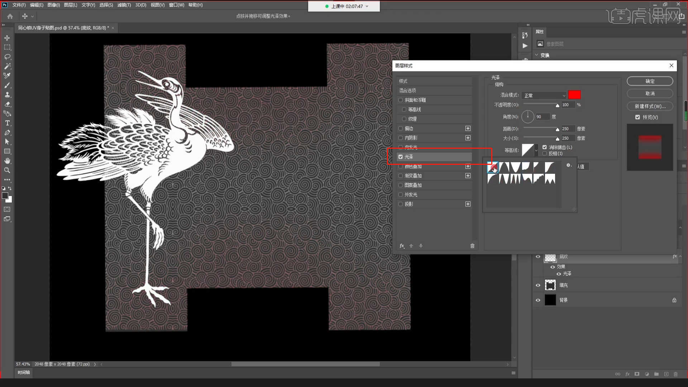Click the 距离 slider handle
This screenshot has height=387, width=688.
[x=557, y=129]
